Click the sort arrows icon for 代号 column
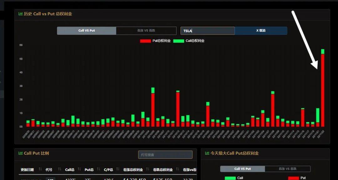Image resolution: width=338 pixels, height=180 pixels. coord(59,170)
